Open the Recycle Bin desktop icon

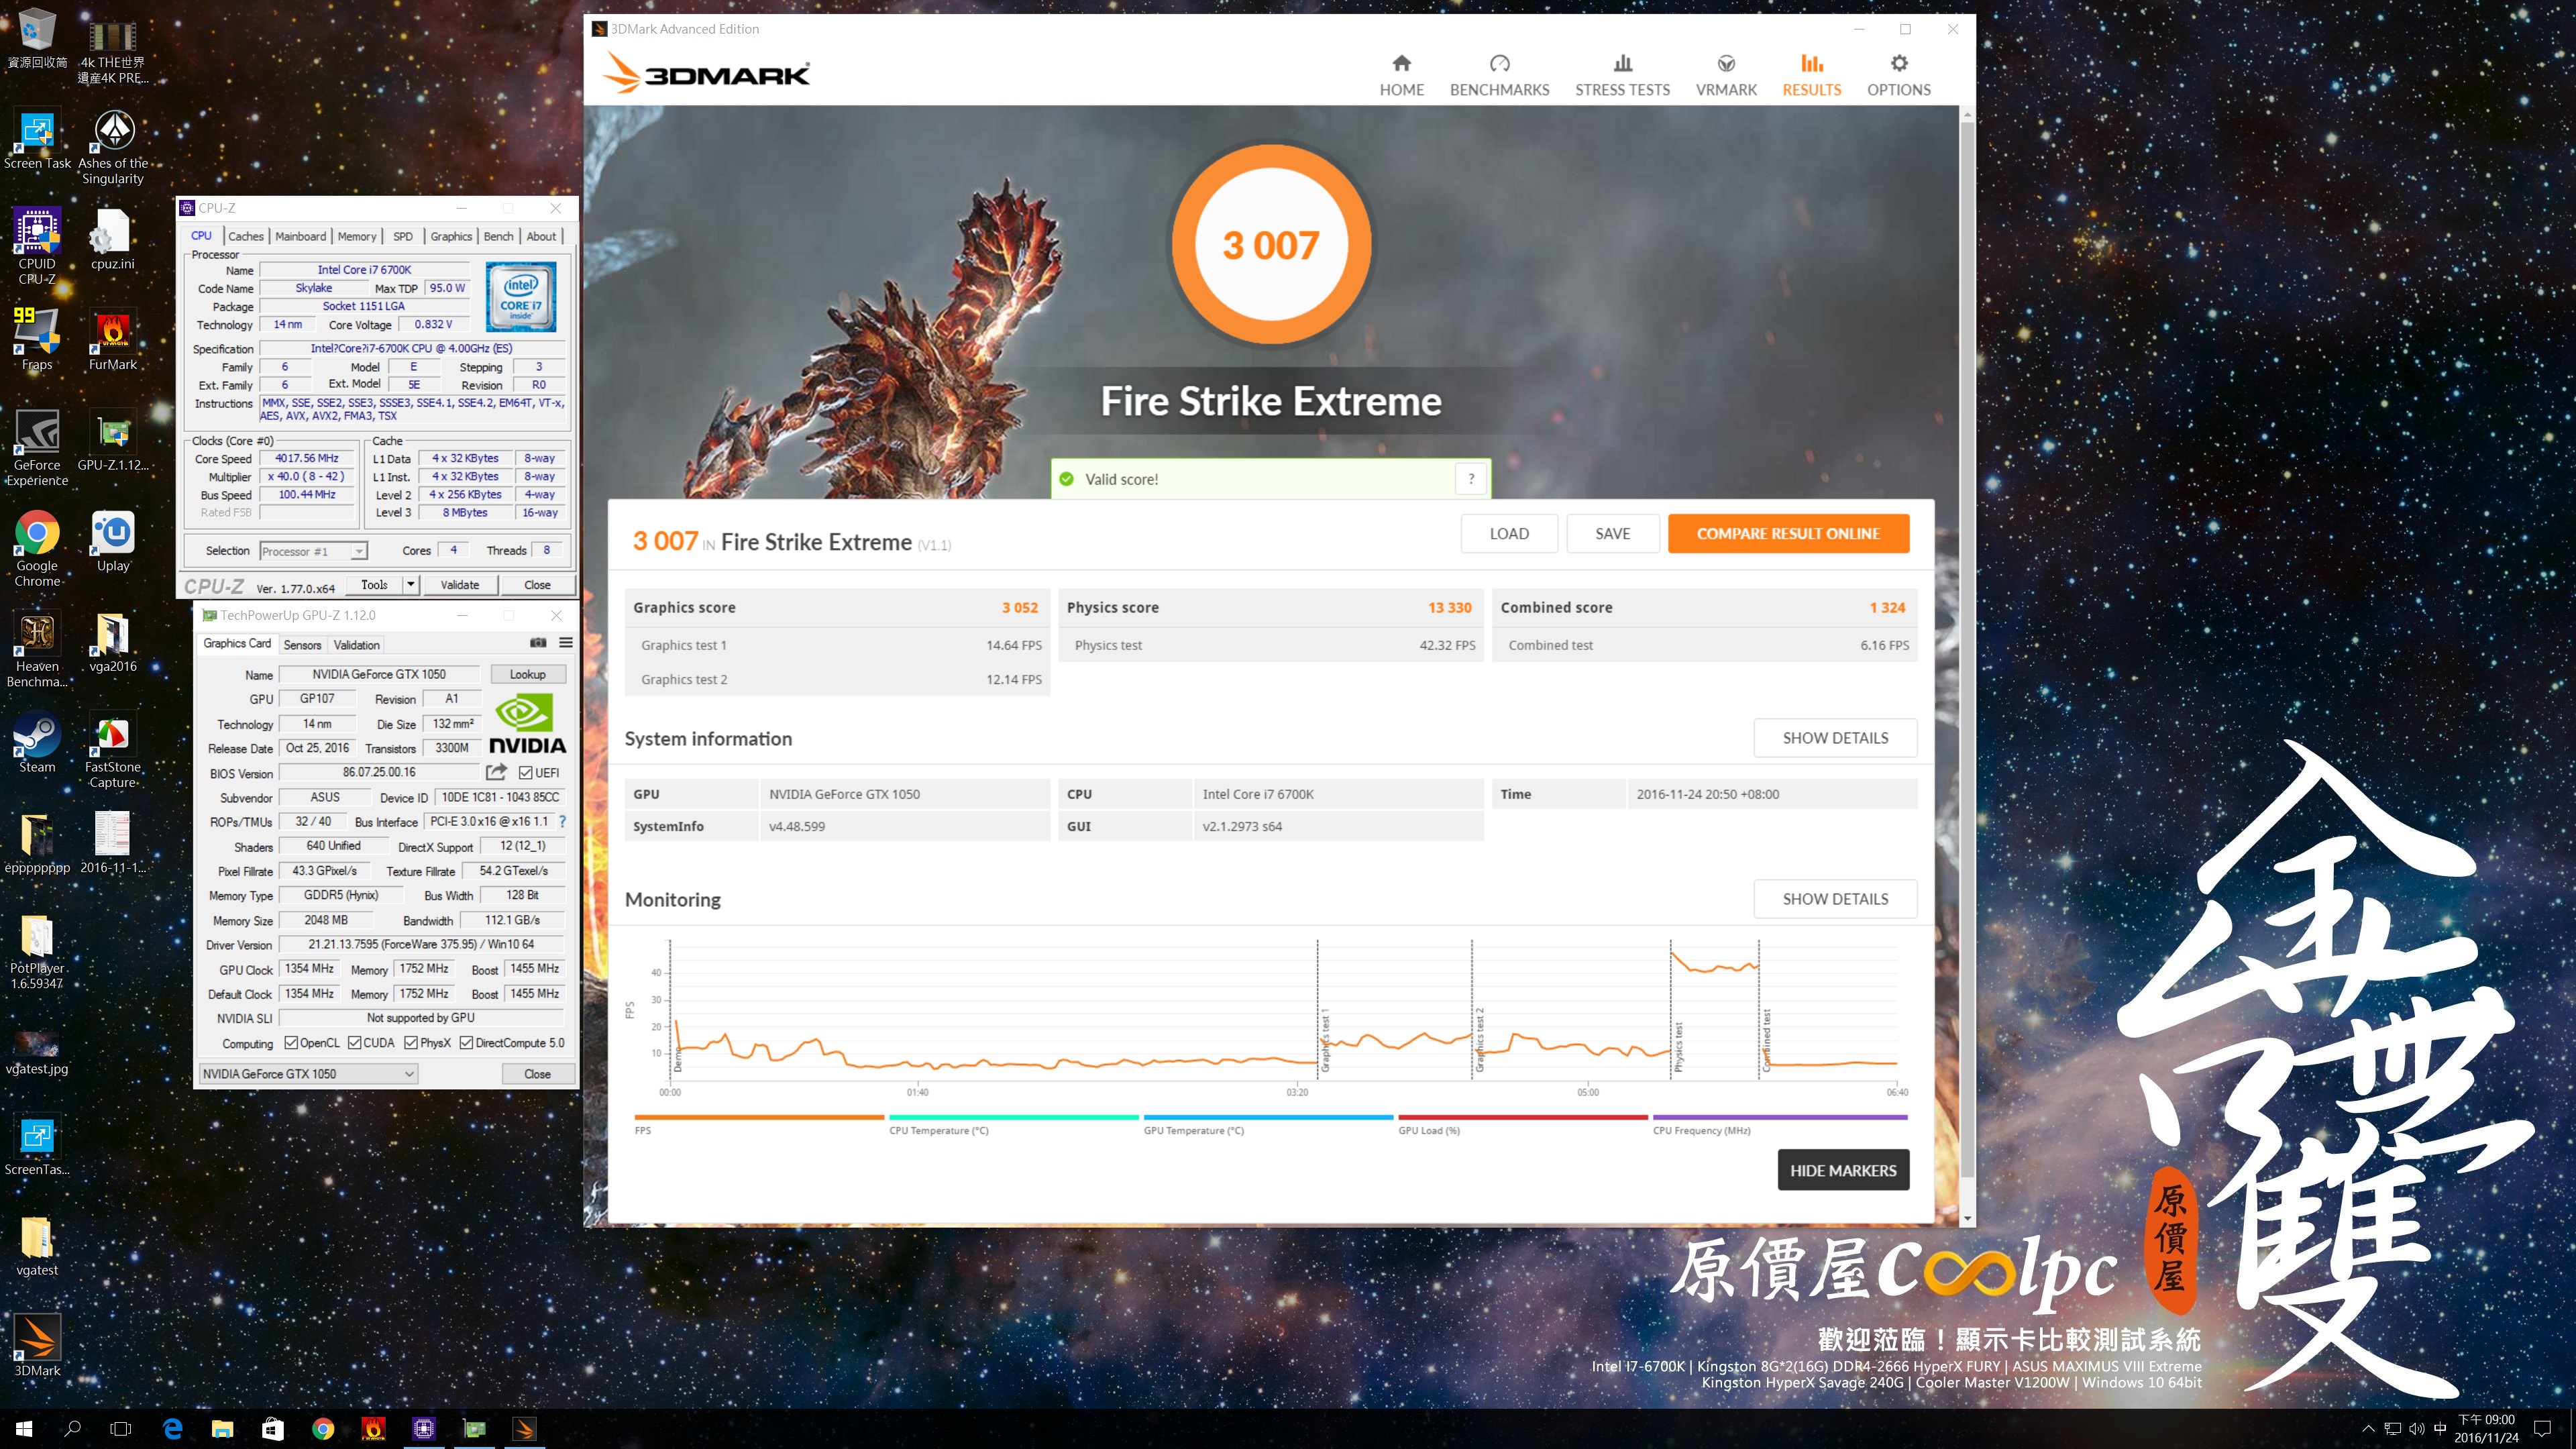37,40
